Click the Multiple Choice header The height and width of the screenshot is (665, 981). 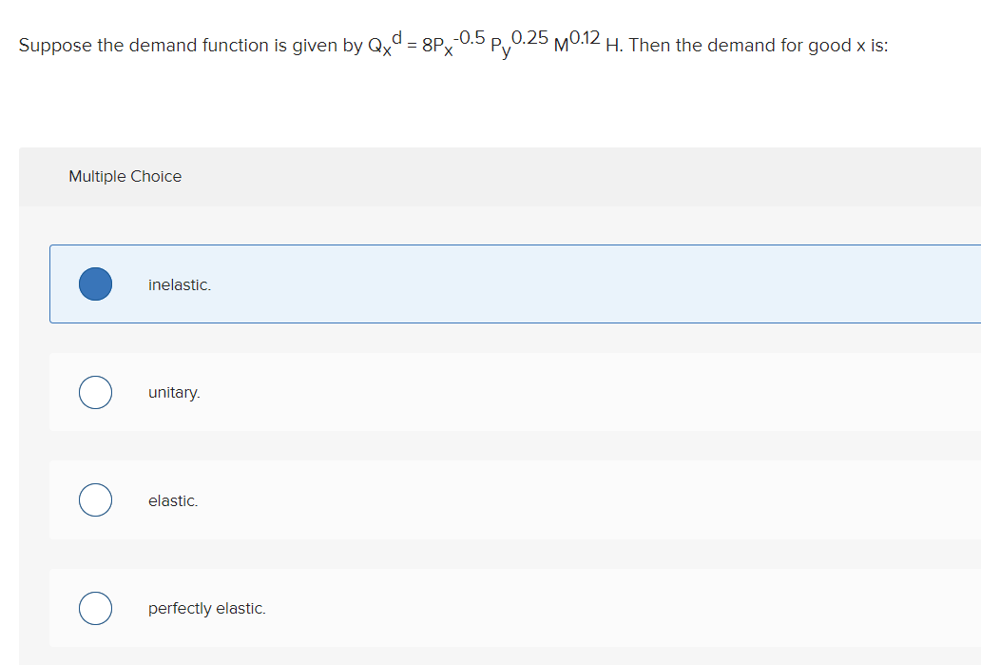(x=125, y=176)
